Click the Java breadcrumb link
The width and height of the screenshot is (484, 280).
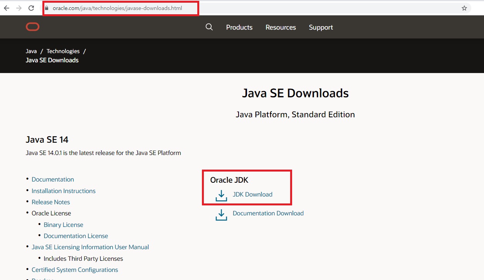[31, 51]
